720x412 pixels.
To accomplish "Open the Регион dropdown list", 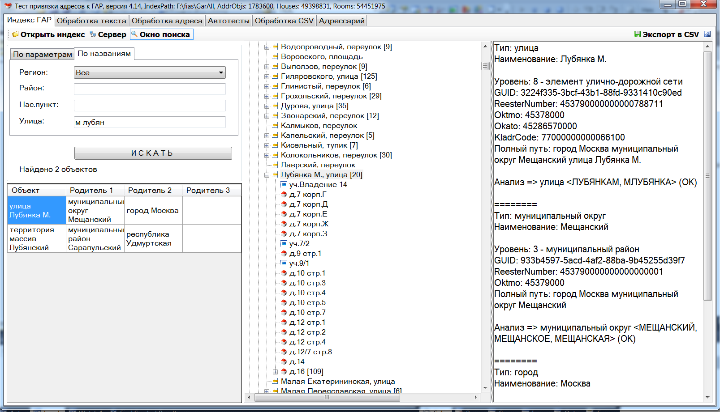I will (x=221, y=72).
